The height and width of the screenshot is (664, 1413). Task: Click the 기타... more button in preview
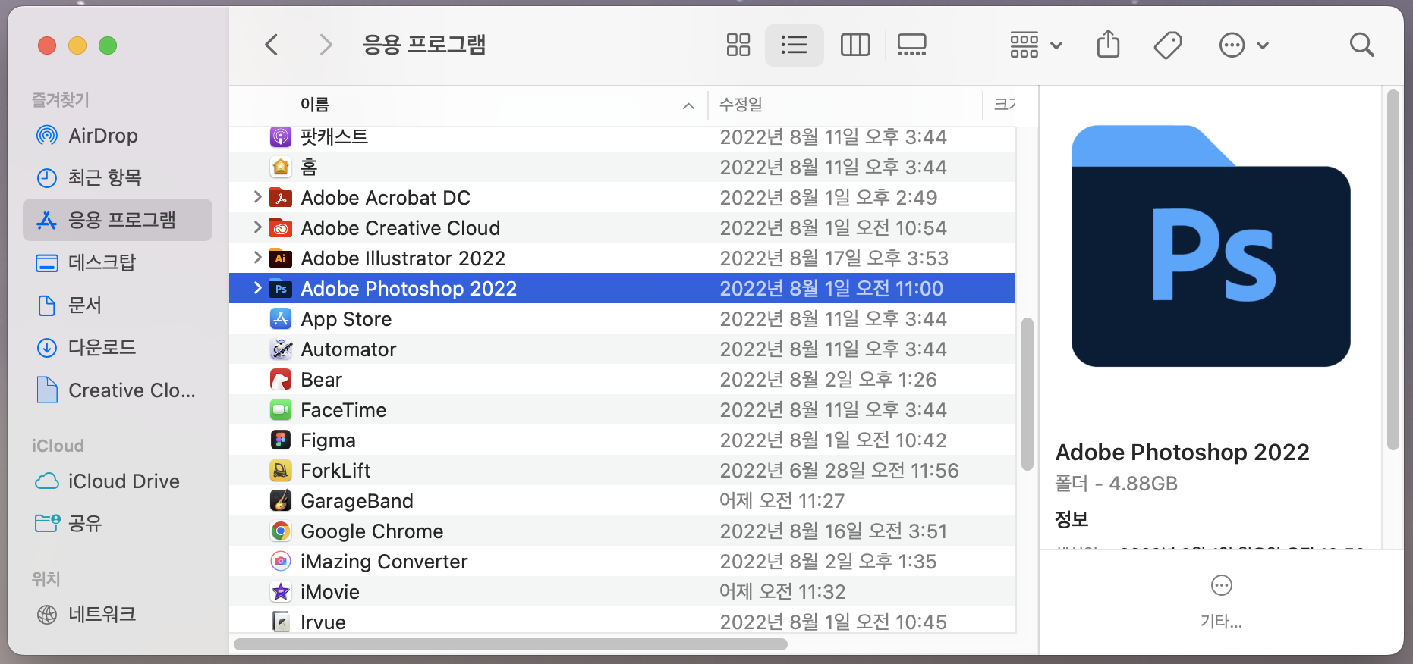1221,602
